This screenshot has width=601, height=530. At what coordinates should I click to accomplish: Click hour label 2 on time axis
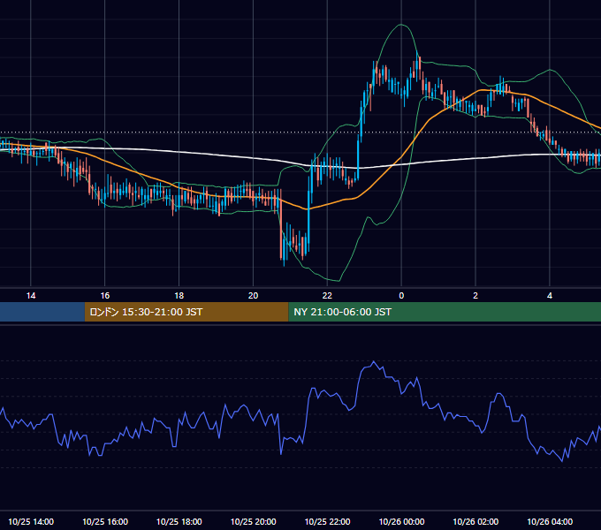pyautogui.click(x=475, y=296)
